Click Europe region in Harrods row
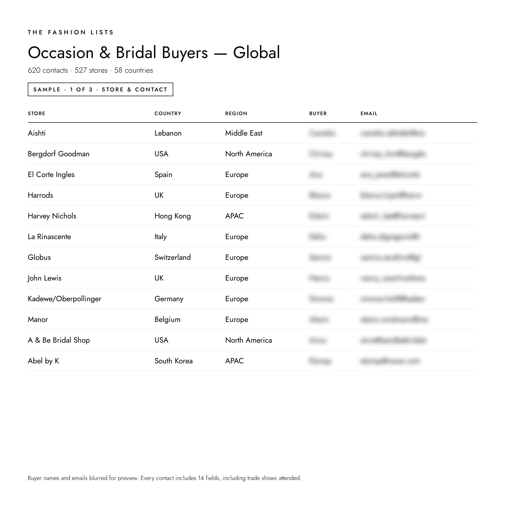505x505 pixels. (x=237, y=195)
